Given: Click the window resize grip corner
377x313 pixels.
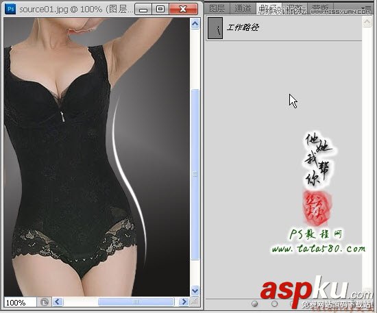Looking at the screenshot, I should pos(195,302).
